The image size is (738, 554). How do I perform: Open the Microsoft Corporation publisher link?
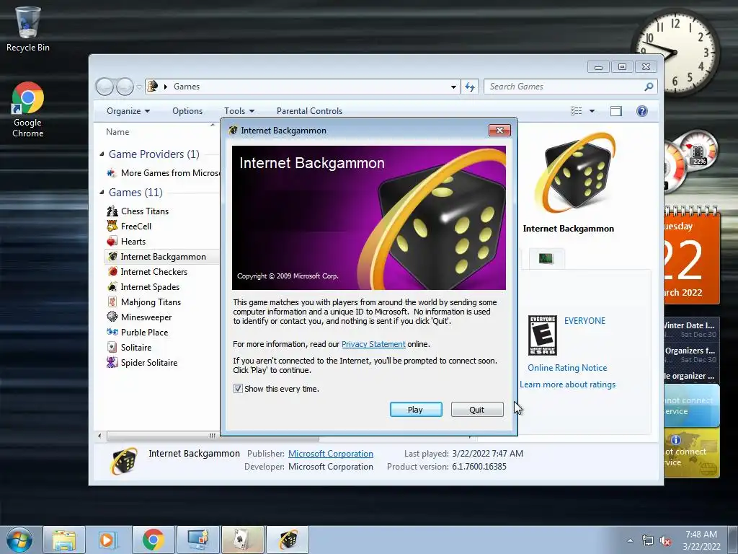(330, 453)
